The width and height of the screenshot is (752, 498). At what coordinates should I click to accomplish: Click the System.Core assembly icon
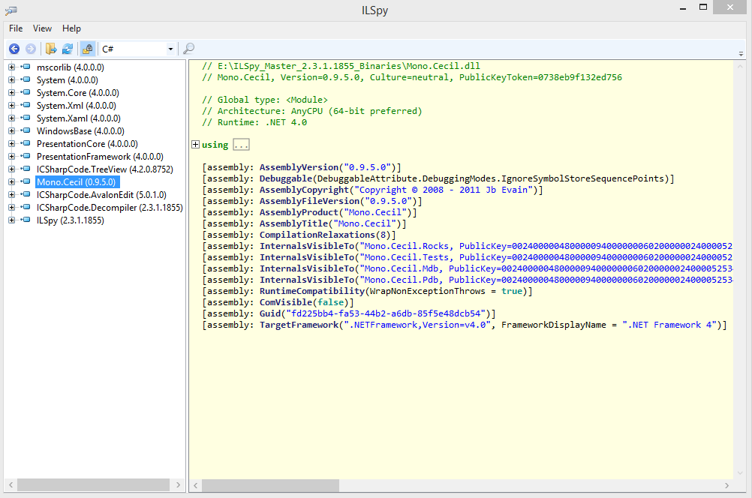(x=26, y=92)
